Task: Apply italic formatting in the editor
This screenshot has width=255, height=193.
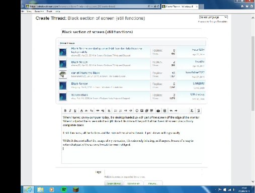Action: point(70,111)
